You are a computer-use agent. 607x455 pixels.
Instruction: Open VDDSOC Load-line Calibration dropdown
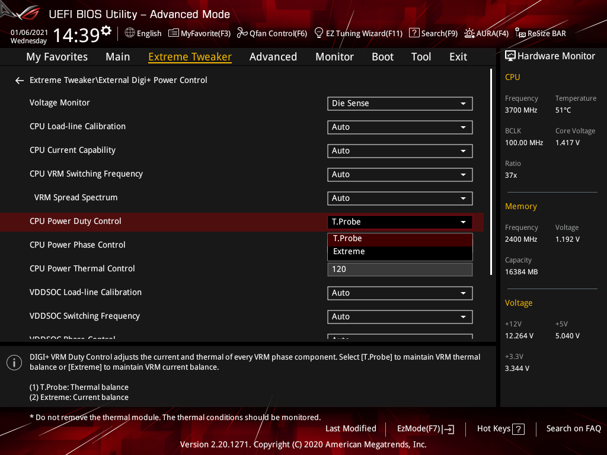tap(400, 293)
